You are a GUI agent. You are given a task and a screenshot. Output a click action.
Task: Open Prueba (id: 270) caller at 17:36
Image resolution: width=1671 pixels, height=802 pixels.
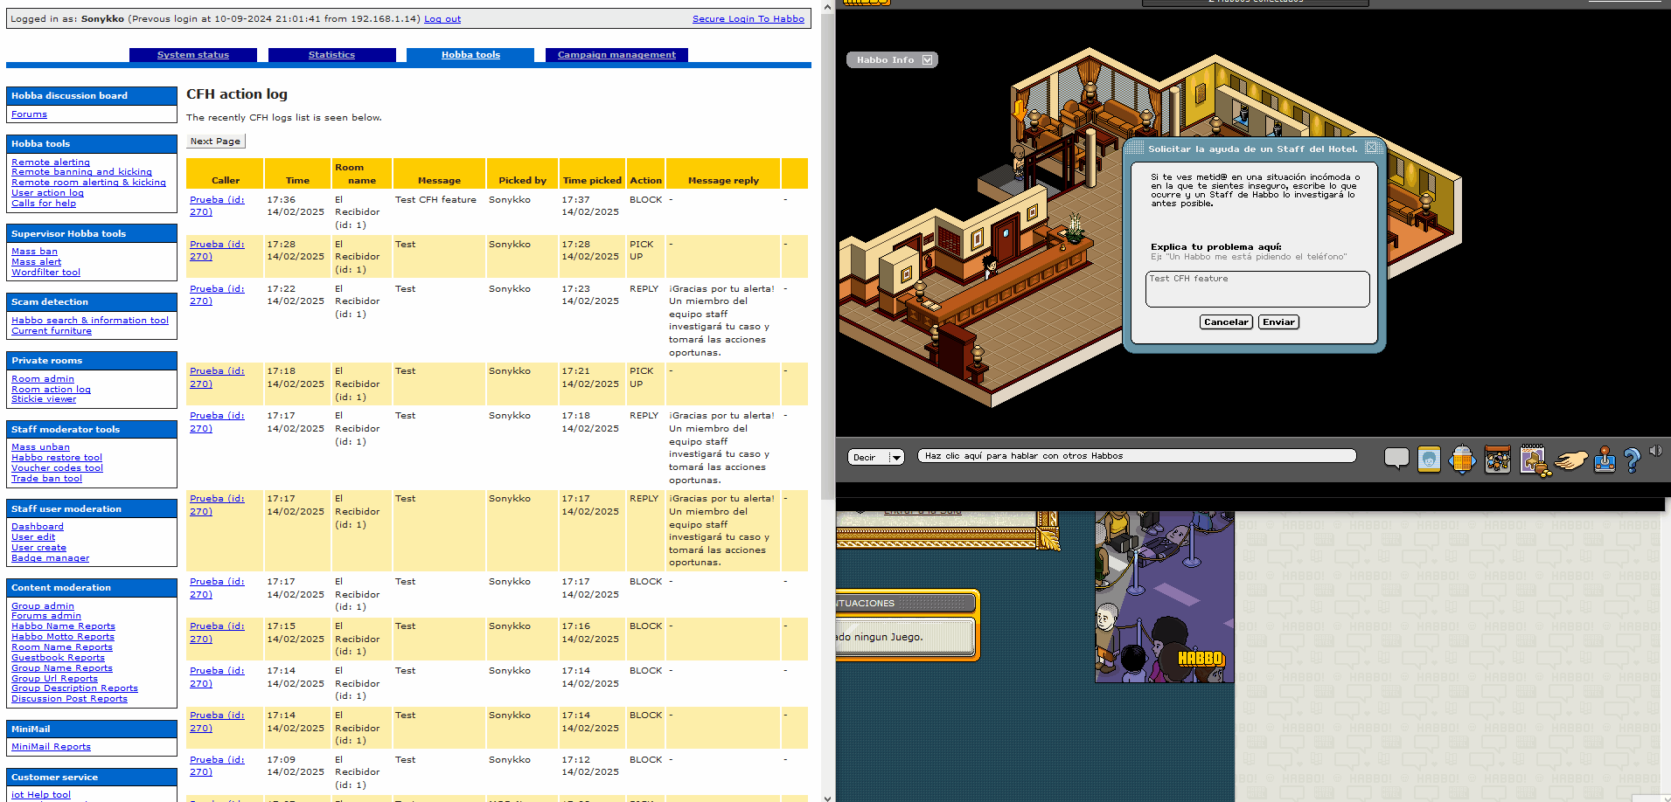tap(217, 206)
